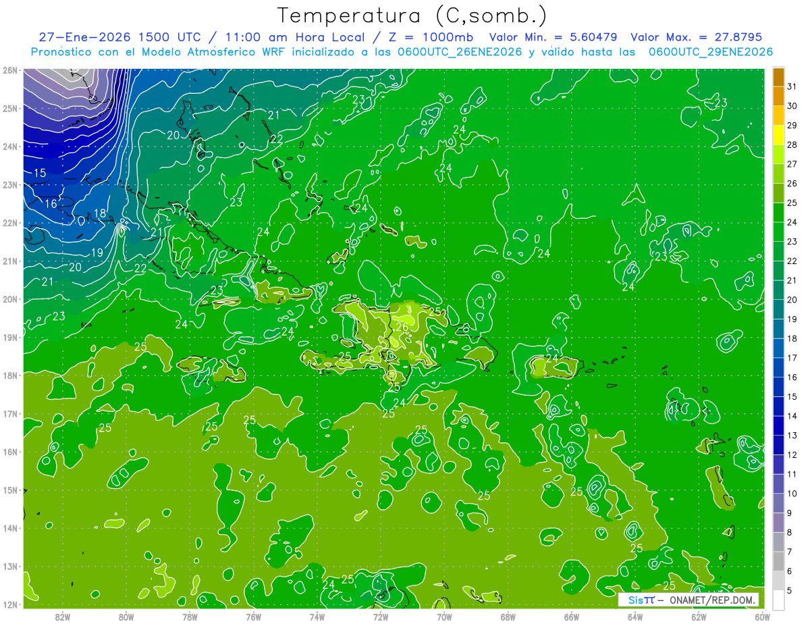810x626 pixels.
Task: Click latitude axis label 16N
Action: pos(9,452)
